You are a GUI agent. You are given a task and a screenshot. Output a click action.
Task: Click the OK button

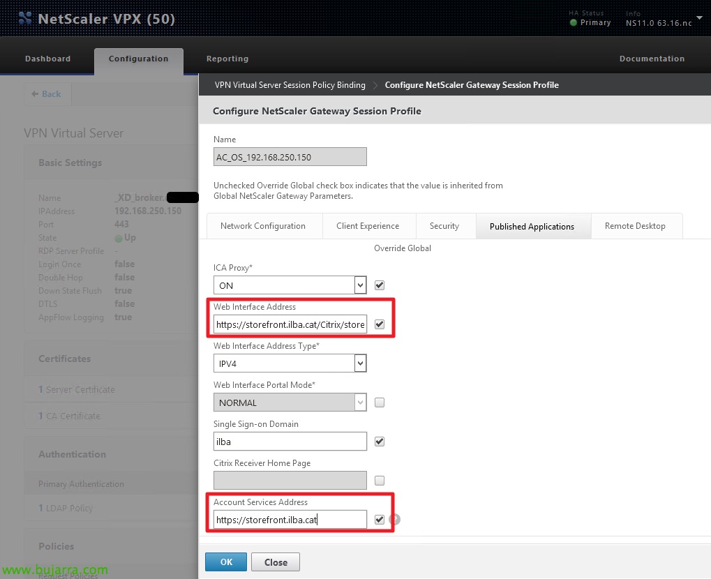coord(226,562)
